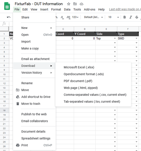Open the font size 10 dropdown
This screenshot has width=141, height=151.
[x=114, y=17]
